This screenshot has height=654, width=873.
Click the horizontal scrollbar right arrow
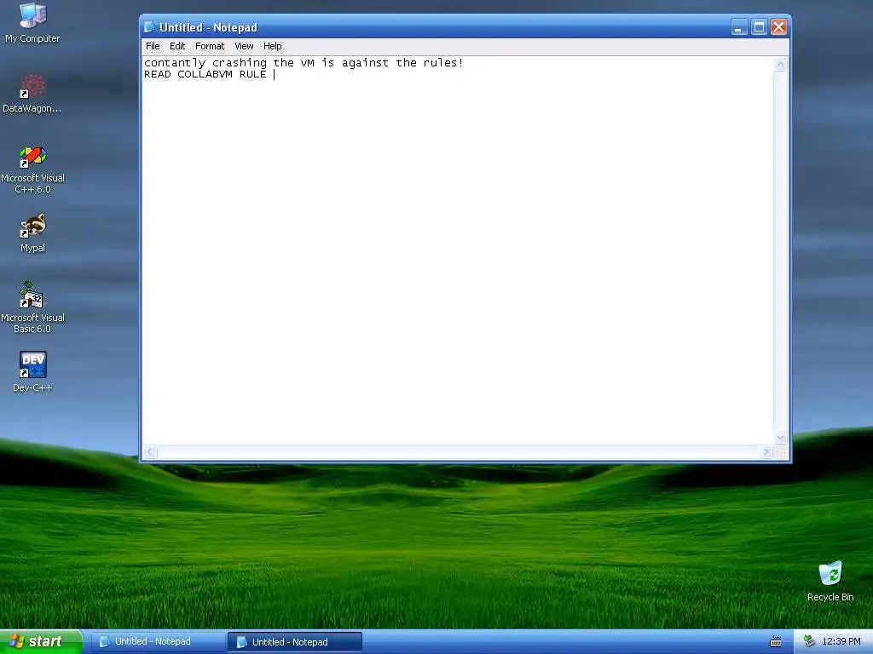(x=766, y=452)
